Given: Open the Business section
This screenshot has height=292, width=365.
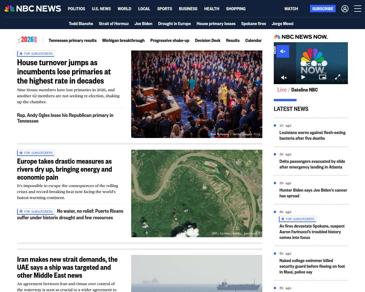Looking at the screenshot, I should click(188, 9).
